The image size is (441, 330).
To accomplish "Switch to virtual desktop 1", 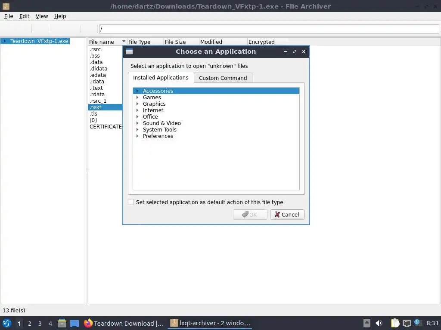I will click(x=19, y=324).
